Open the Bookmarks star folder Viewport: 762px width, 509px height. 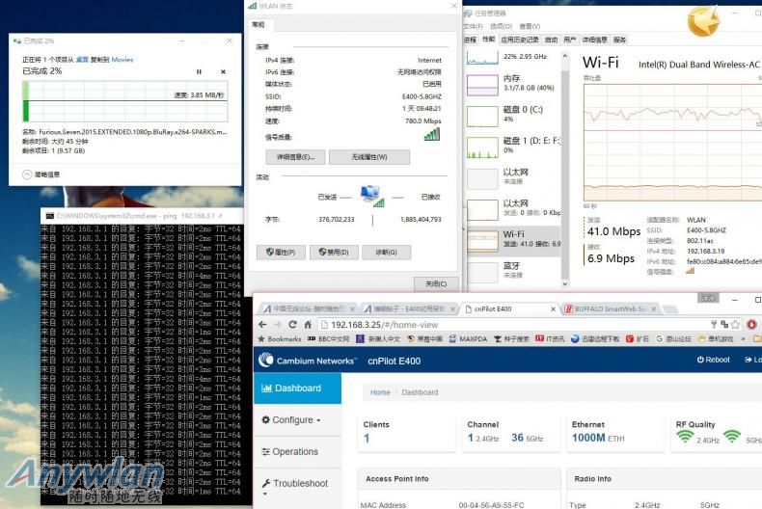tap(280, 339)
